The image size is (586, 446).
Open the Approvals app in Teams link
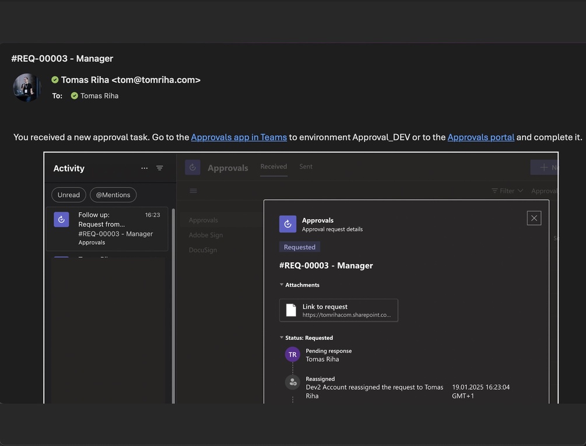(238, 137)
